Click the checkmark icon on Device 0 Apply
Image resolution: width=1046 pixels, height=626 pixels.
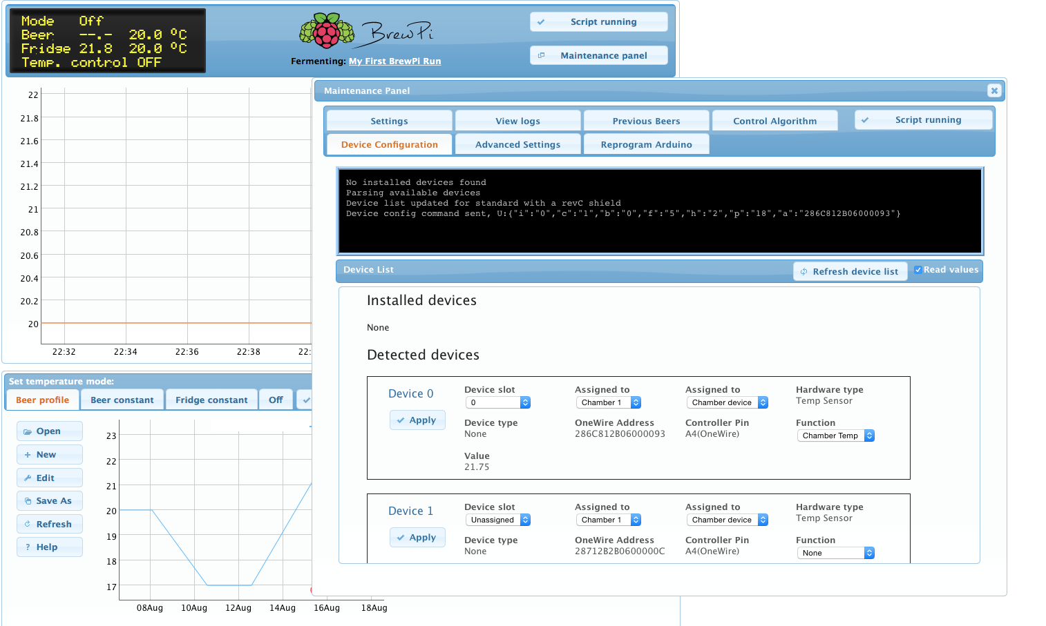tap(401, 420)
